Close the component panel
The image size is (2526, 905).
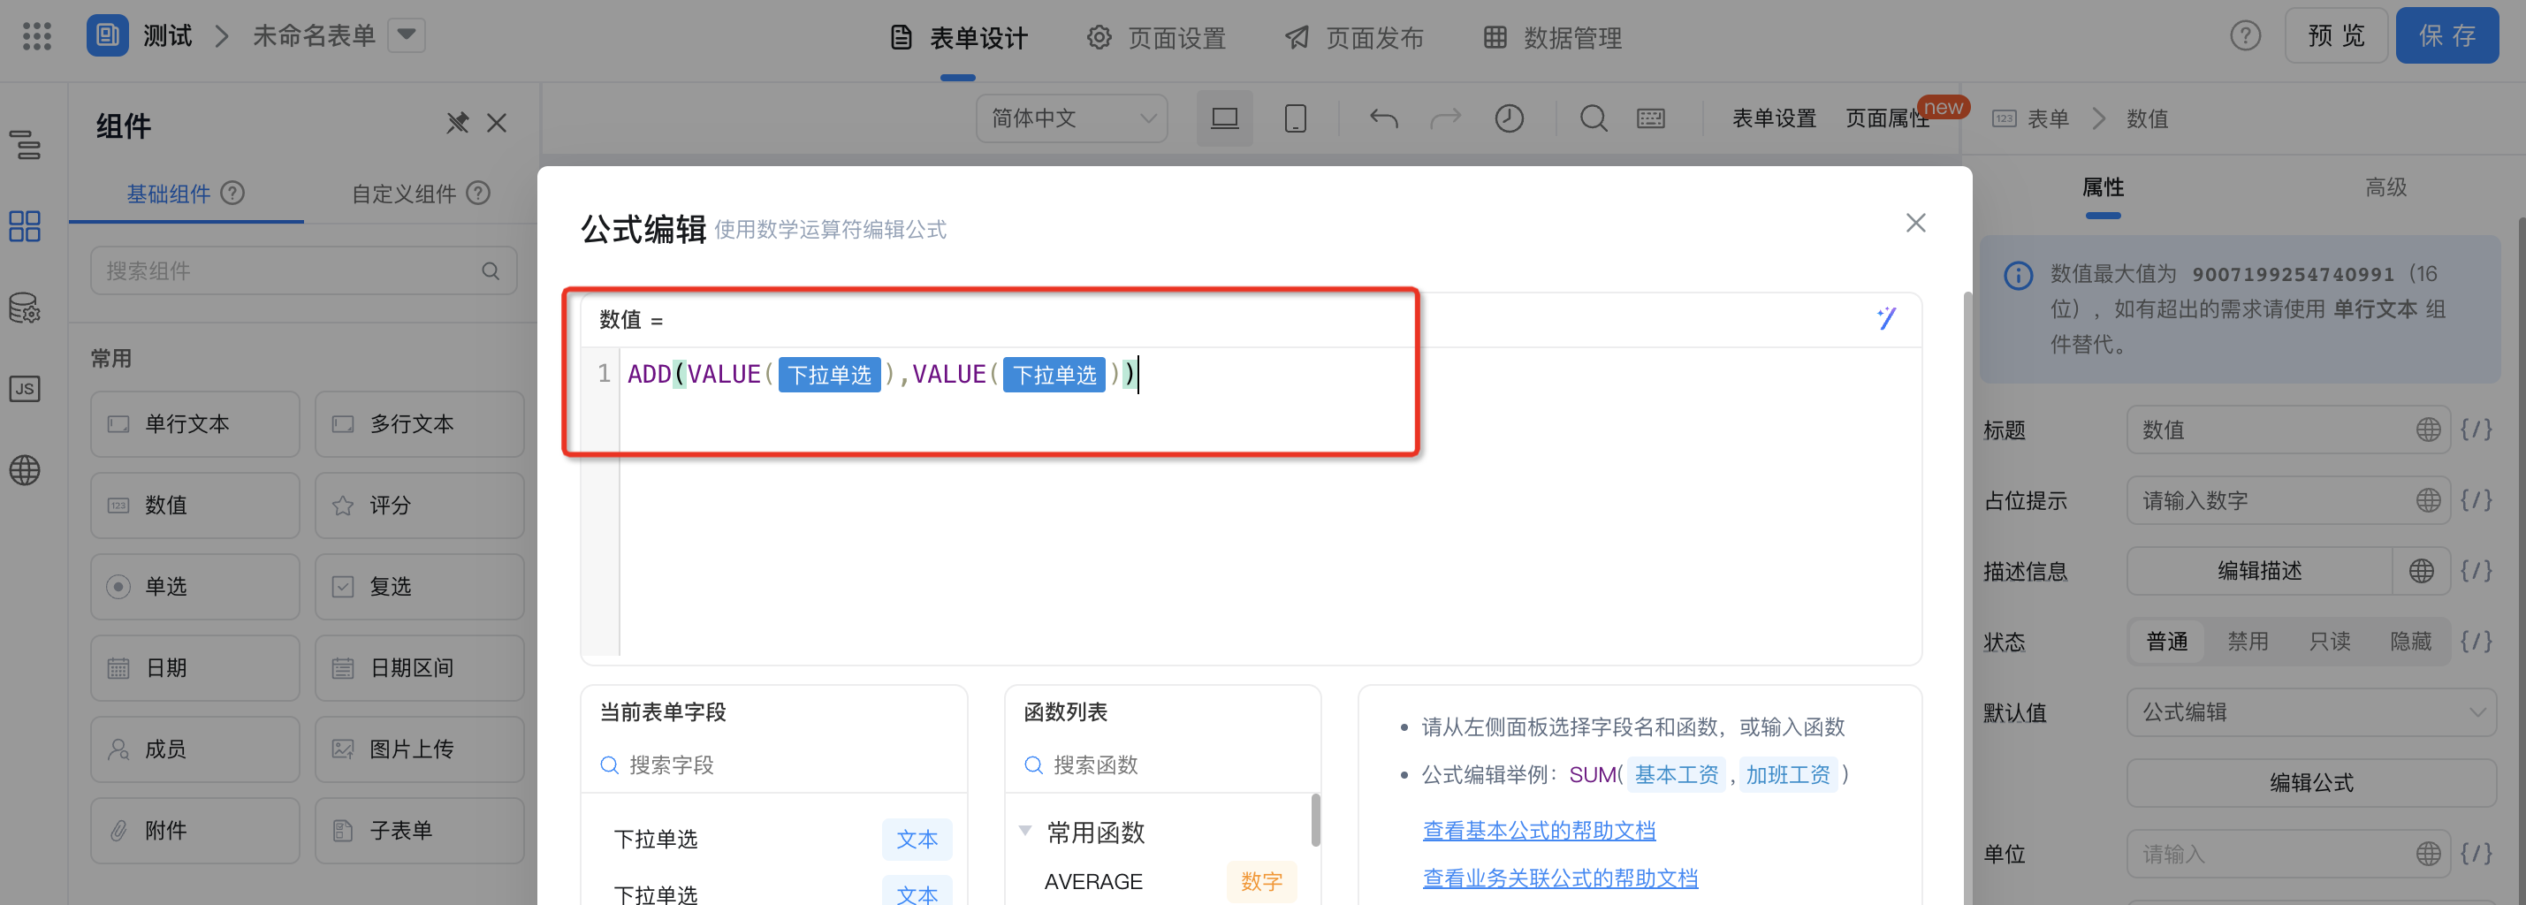(x=498, y=124)
